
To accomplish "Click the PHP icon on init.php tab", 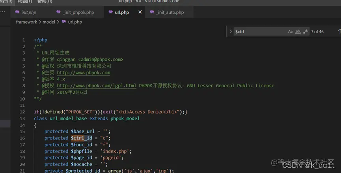I will (x=17, y=12).
